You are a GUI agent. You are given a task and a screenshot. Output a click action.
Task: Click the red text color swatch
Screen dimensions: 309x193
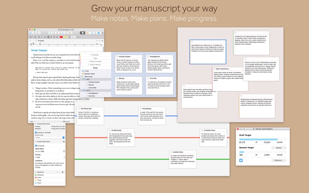(x=61, y=37)
